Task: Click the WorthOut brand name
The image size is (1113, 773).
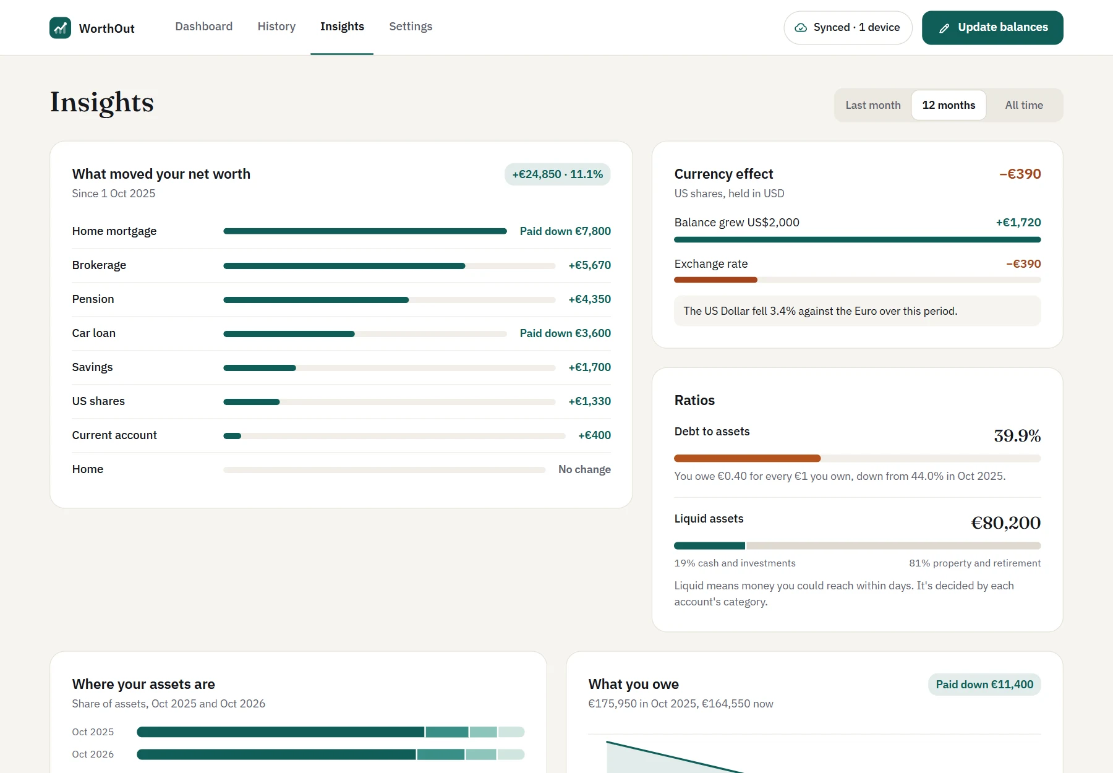Action: coord(107,28)
